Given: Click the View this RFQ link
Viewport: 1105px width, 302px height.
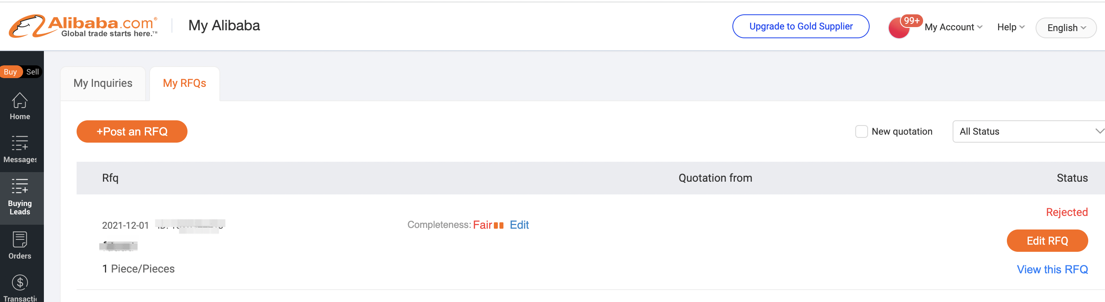Looking at the screenshot, I should [1052, 269].
